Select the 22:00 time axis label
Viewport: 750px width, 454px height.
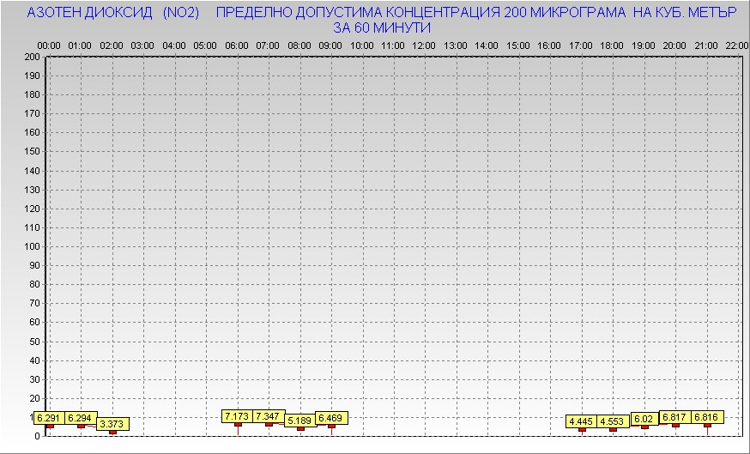point(736,45)
